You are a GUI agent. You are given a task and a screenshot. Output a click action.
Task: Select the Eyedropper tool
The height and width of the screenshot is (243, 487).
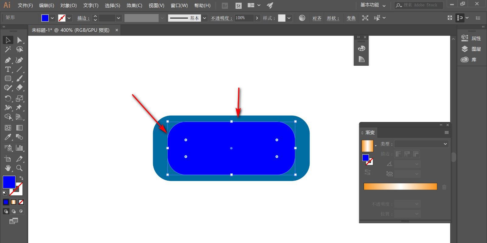(8, 137)
